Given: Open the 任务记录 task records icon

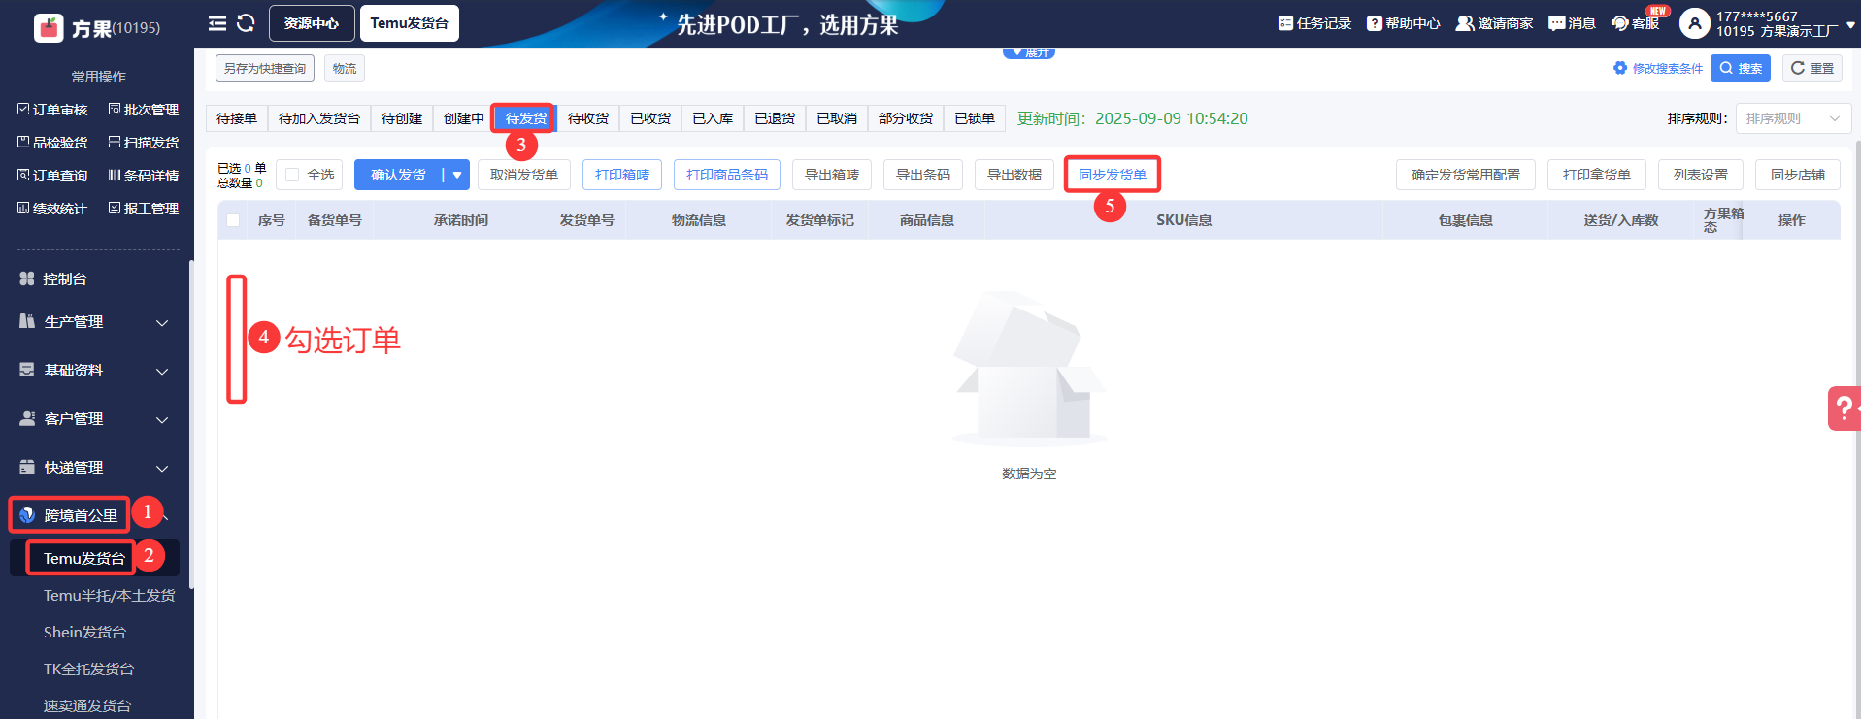Looking at the screenshot, I should point(1285,23).
